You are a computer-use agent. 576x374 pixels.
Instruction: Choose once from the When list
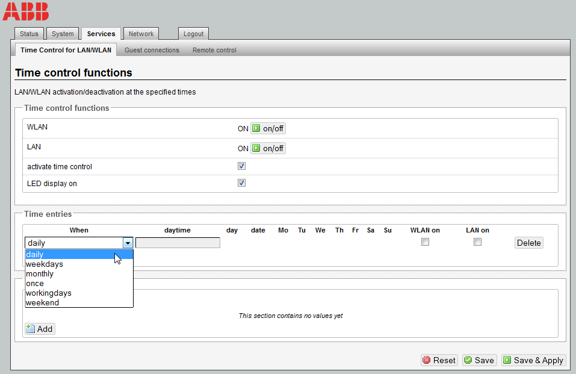(x=79, y=284)
